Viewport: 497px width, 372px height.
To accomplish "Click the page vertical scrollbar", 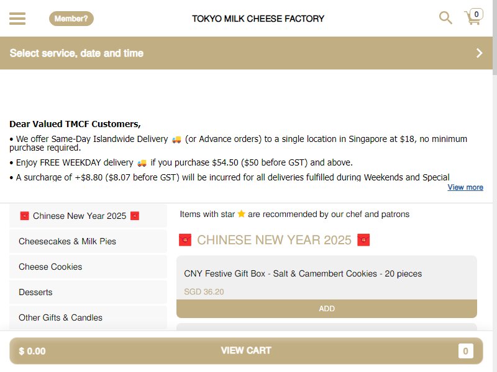I will (x=495, y=186).
